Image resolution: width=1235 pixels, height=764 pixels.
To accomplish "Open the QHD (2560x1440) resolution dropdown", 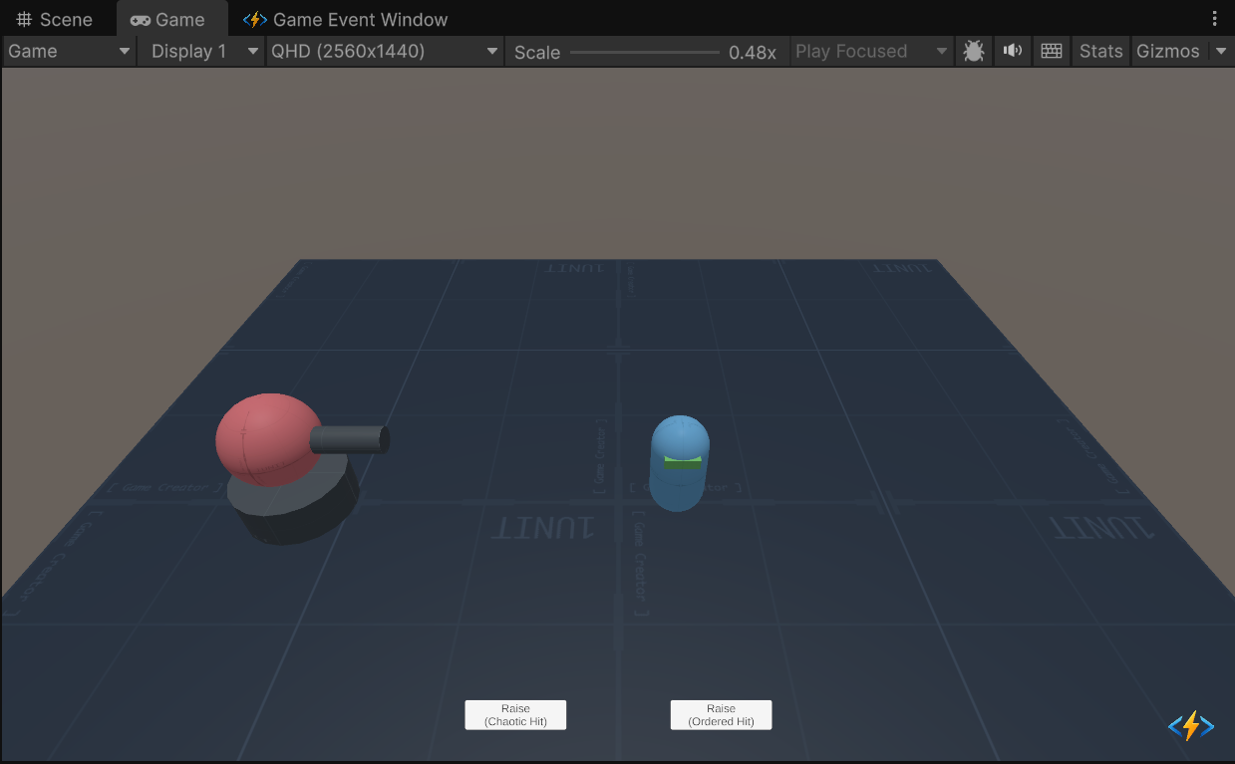I will (385, 52).
